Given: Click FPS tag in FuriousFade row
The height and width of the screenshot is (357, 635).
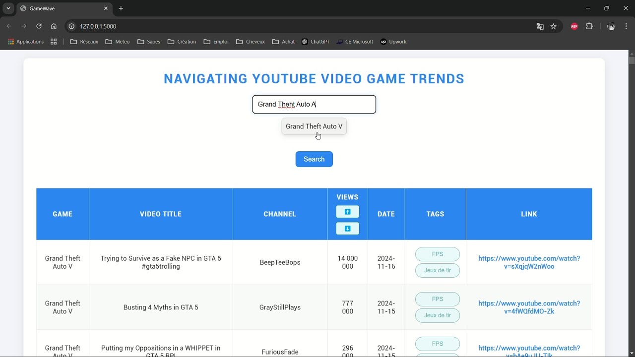Looking at the screenshot, I should (438, 344).
